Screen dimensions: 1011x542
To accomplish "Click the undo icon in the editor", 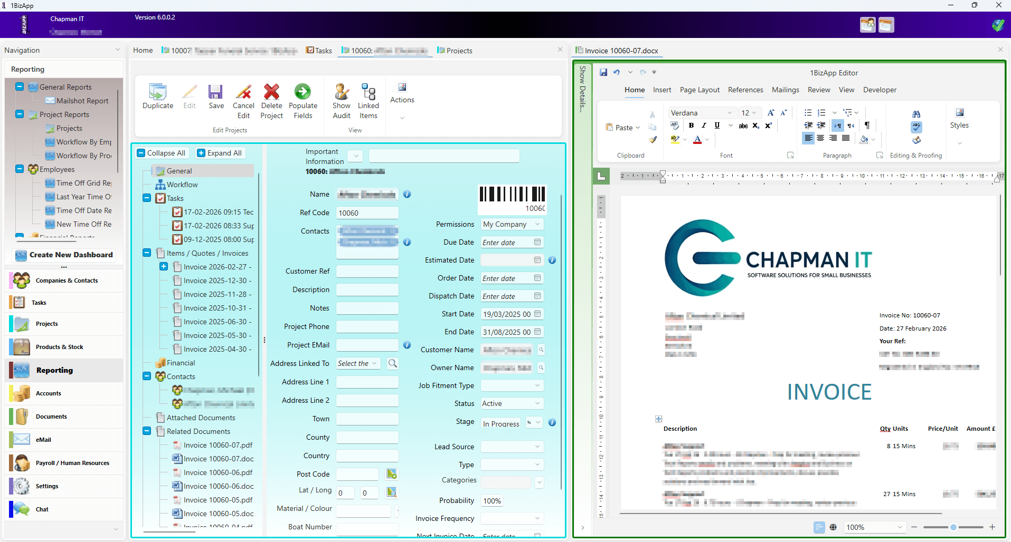I will click(617, 72).
